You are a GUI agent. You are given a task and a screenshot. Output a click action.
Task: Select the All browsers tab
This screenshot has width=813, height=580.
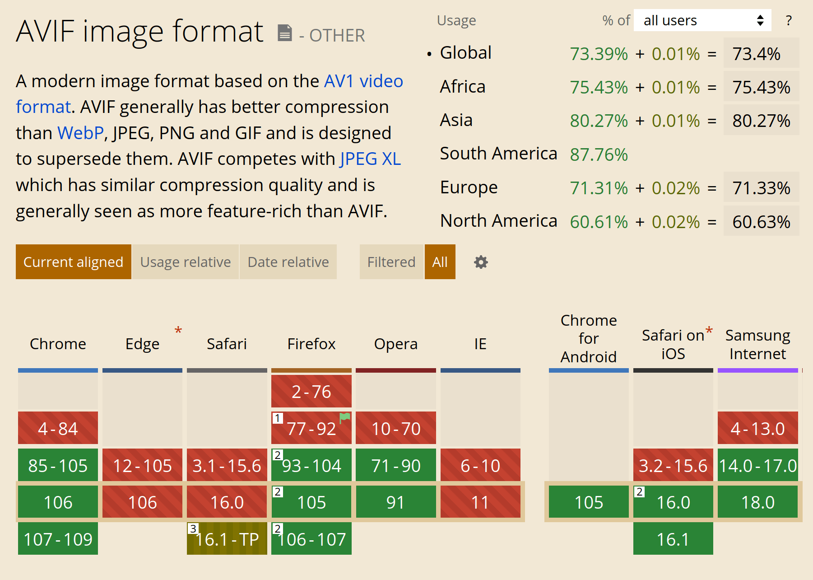coord(440,262)
